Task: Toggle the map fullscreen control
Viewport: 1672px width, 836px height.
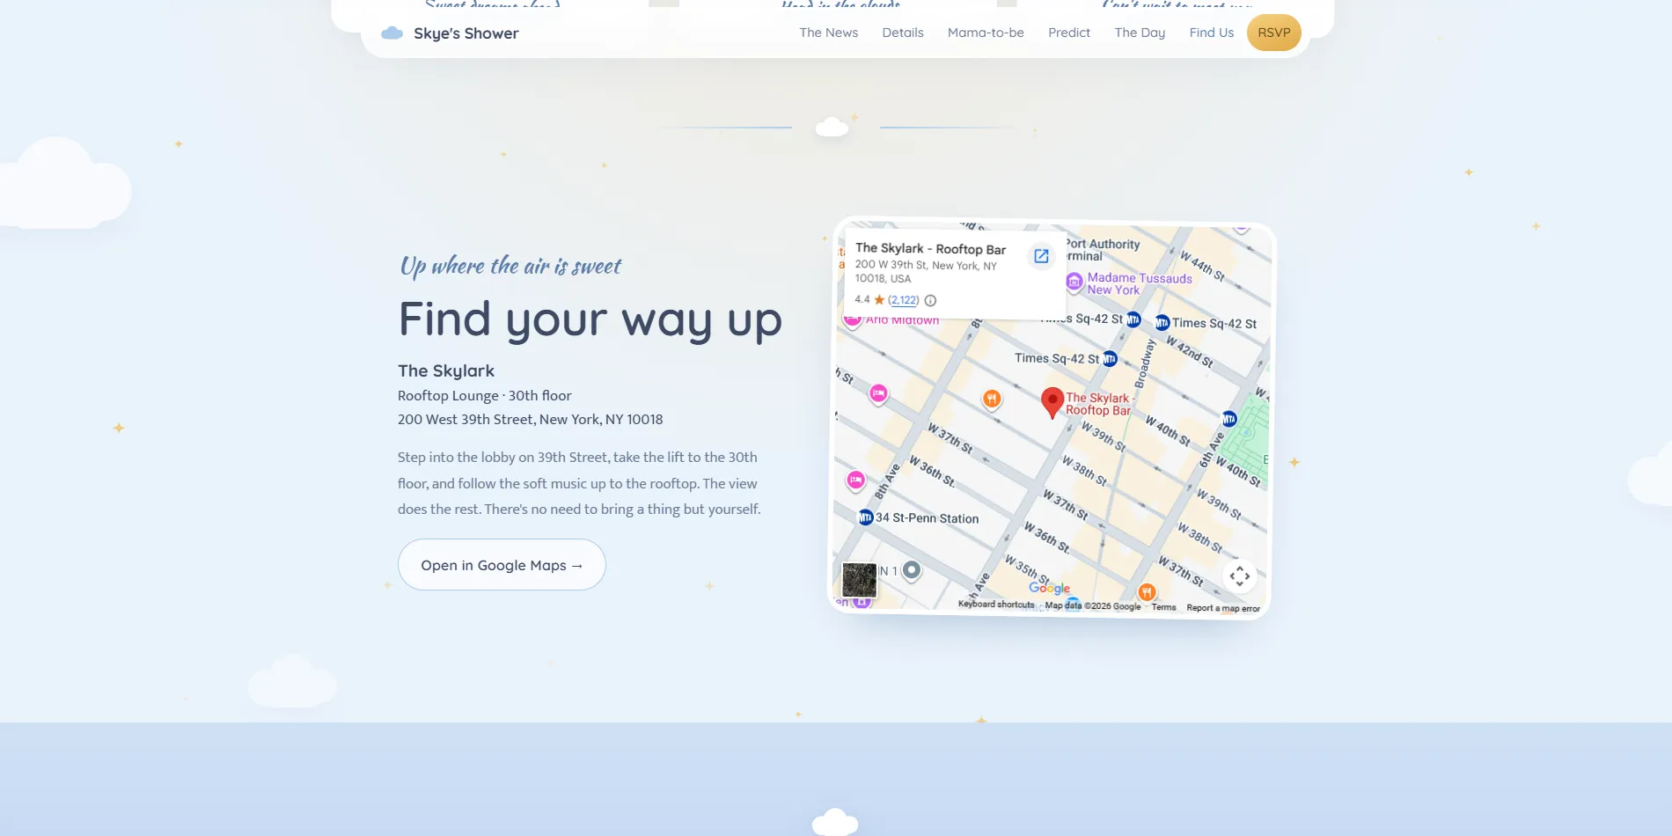Action: [x=1239, y=576]
